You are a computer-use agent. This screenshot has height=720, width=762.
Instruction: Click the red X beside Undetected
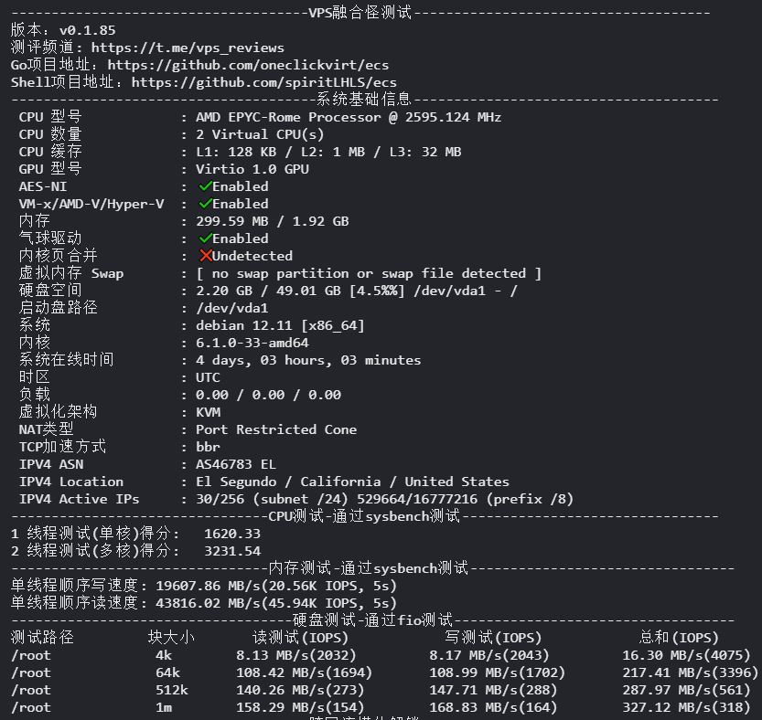[x=206, y=255]
